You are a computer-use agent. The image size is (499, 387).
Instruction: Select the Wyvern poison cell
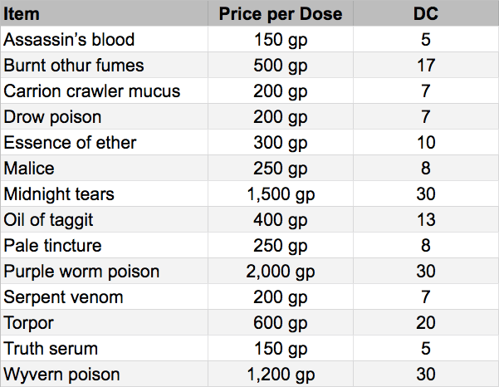[61, 375]
